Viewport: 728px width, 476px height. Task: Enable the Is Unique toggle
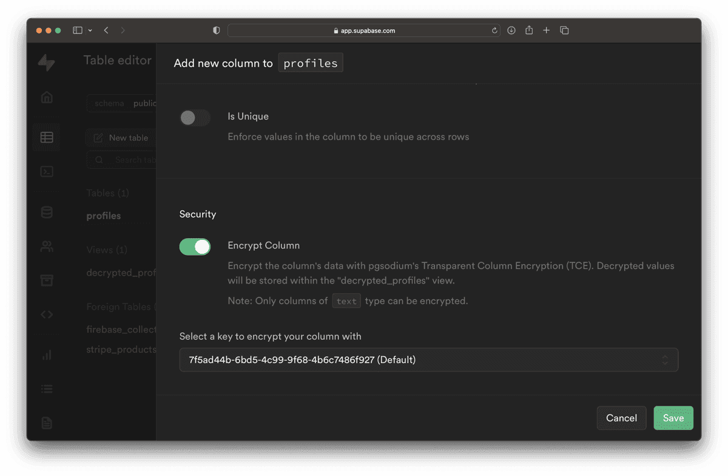(x=195, y=117)
